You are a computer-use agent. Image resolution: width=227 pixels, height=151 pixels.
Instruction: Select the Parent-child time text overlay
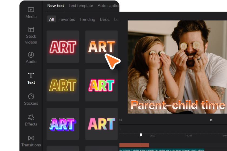pos(178,105)
